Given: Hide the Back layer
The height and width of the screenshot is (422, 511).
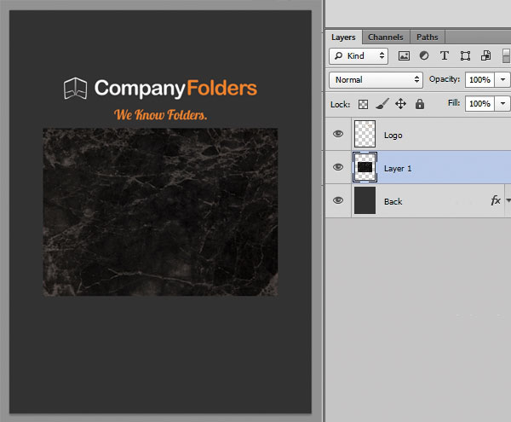Looking at the screenshot, I should (x=338, y=199).
